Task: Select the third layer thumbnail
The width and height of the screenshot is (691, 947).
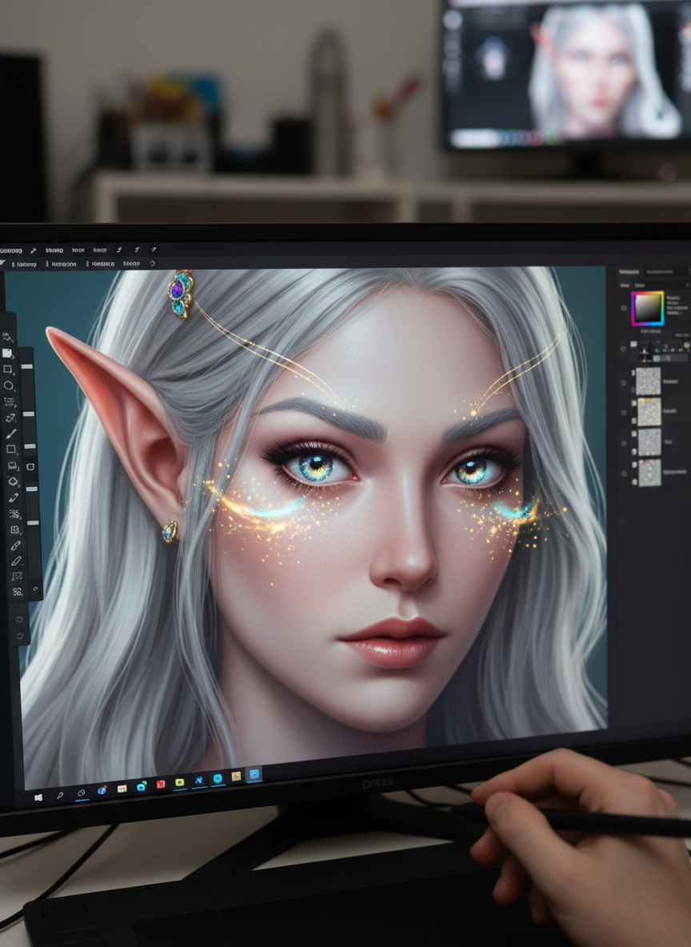Action: click(649, 442)
